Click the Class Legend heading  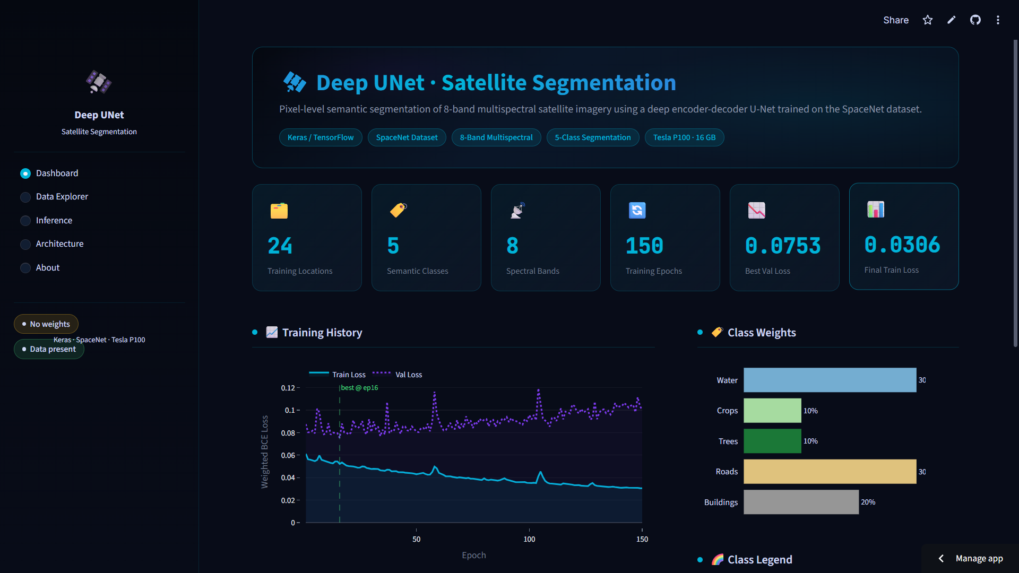tap(760, 560)
